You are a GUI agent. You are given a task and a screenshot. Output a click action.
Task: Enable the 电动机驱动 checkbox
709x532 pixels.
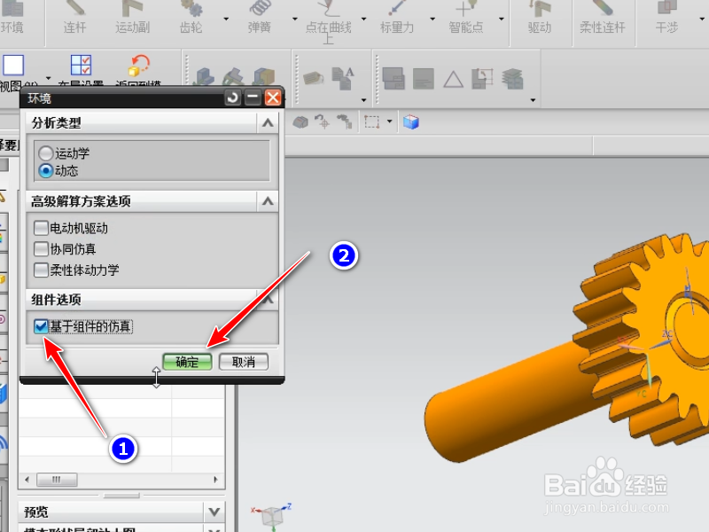41,228
